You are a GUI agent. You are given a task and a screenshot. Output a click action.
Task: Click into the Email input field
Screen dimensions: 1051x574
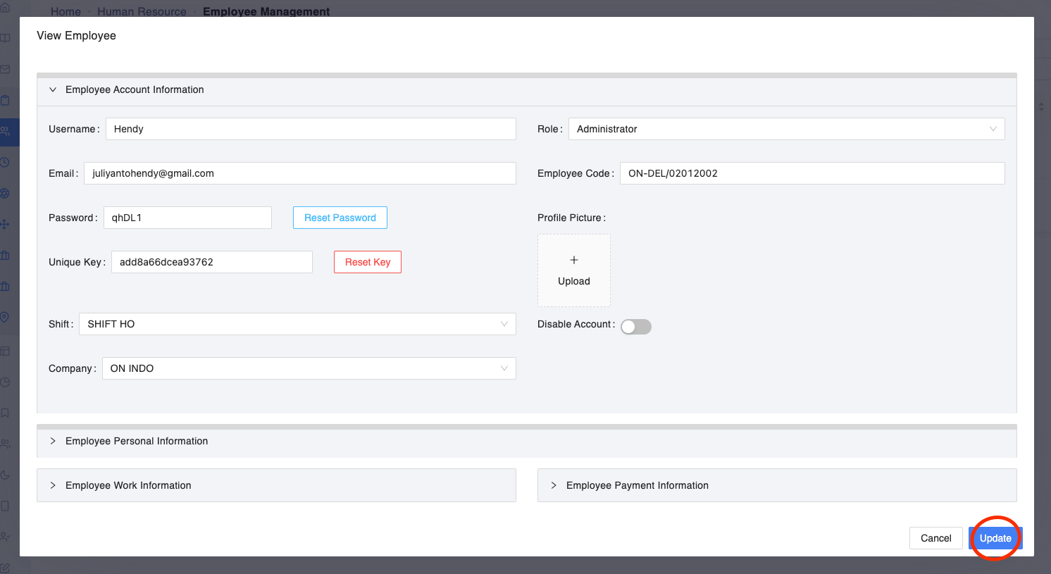point(299,173)
